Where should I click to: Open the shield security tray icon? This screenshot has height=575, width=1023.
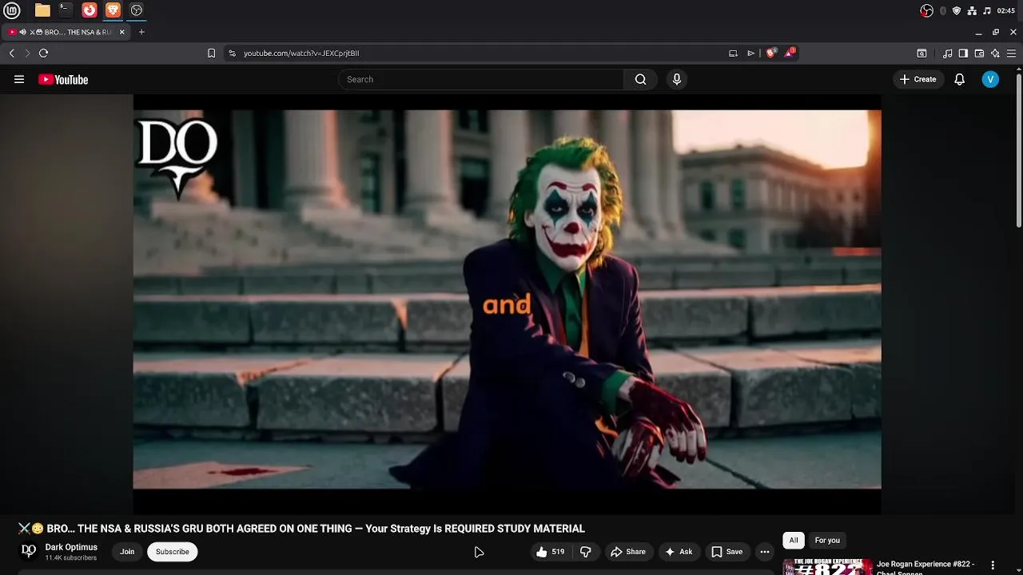[x=957, y=10]
